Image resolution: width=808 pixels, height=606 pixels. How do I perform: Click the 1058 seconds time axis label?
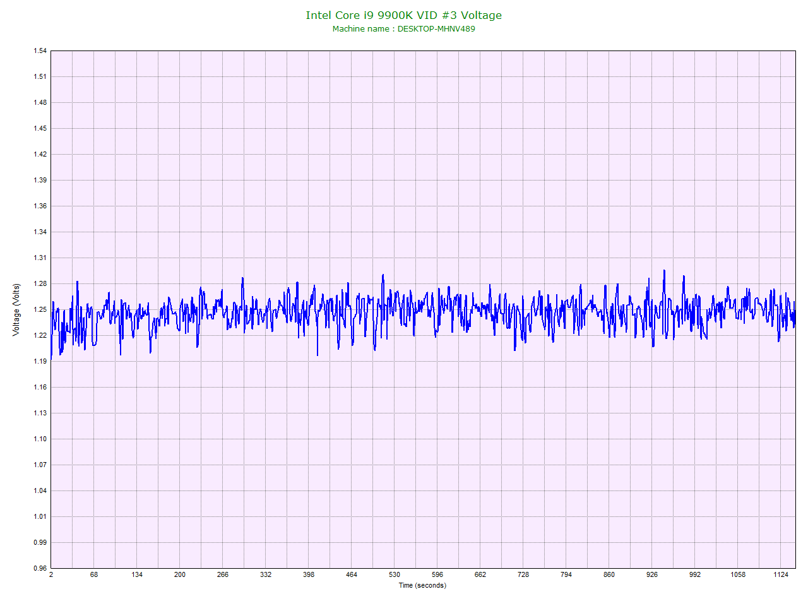[738, 575]
